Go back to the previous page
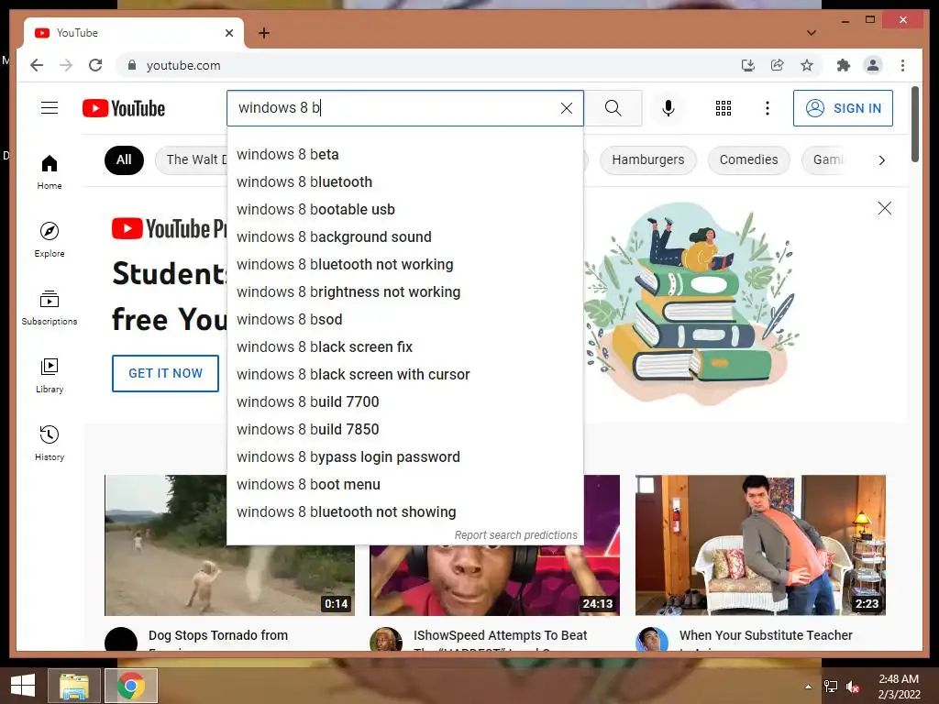Image resolution: width=939 pixels, height=704 pixels. coord(37,65)
